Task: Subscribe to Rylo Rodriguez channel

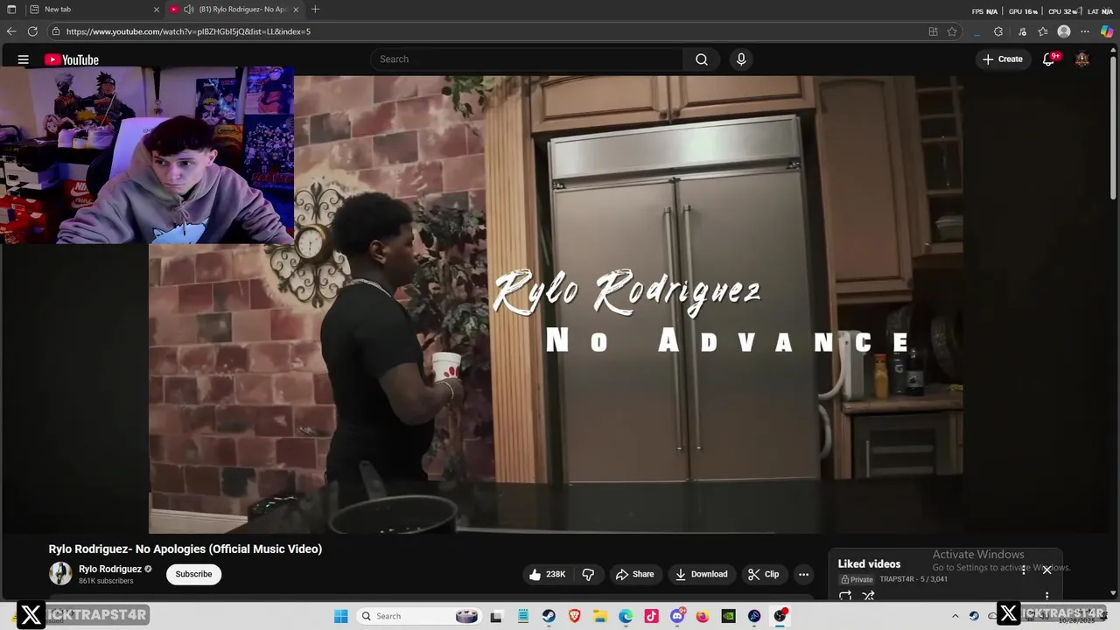Action: tap(193, 574)
